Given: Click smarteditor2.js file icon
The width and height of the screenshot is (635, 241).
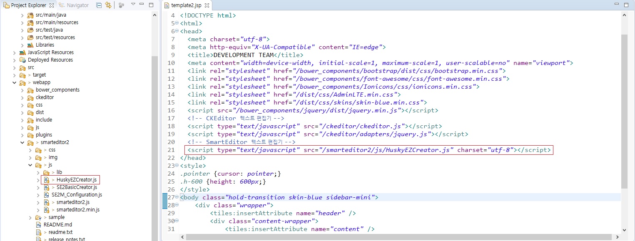Looking at the screenshot, I should (x=47, y=202).
